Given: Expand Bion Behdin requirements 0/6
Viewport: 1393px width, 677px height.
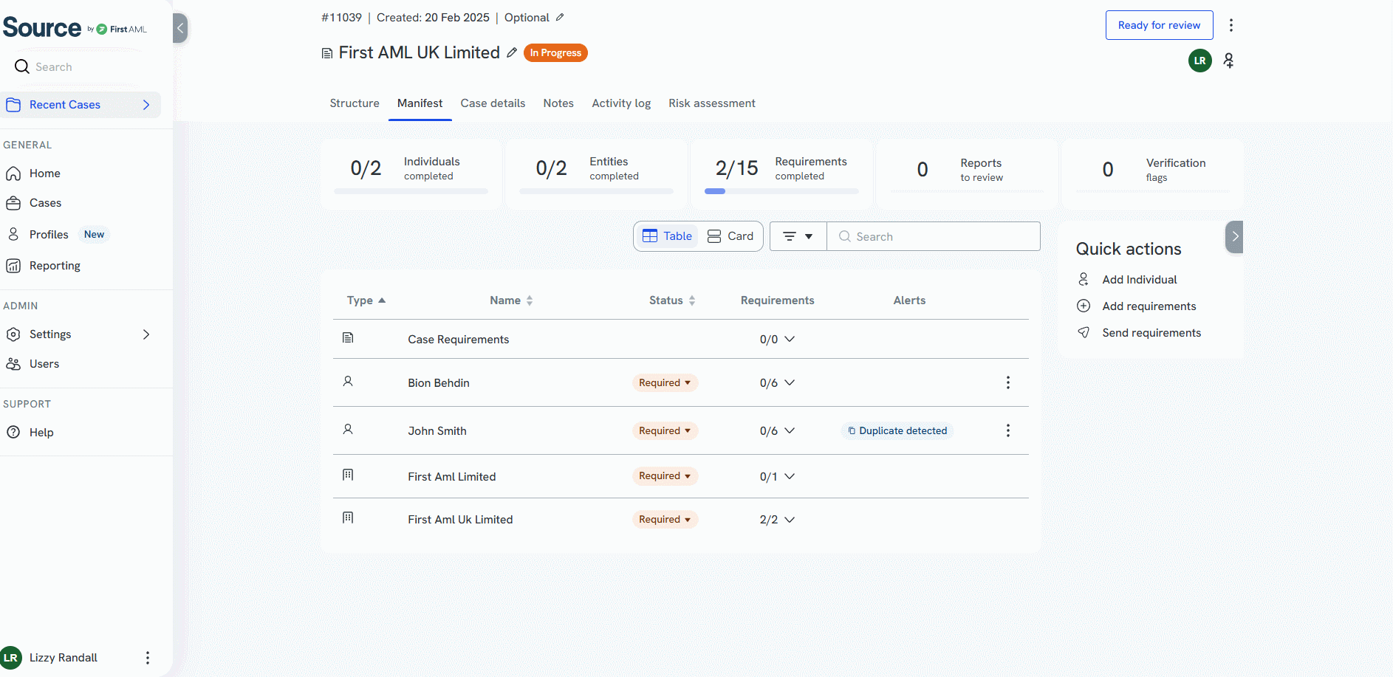Looking at the screenshot, I should 790,382.
